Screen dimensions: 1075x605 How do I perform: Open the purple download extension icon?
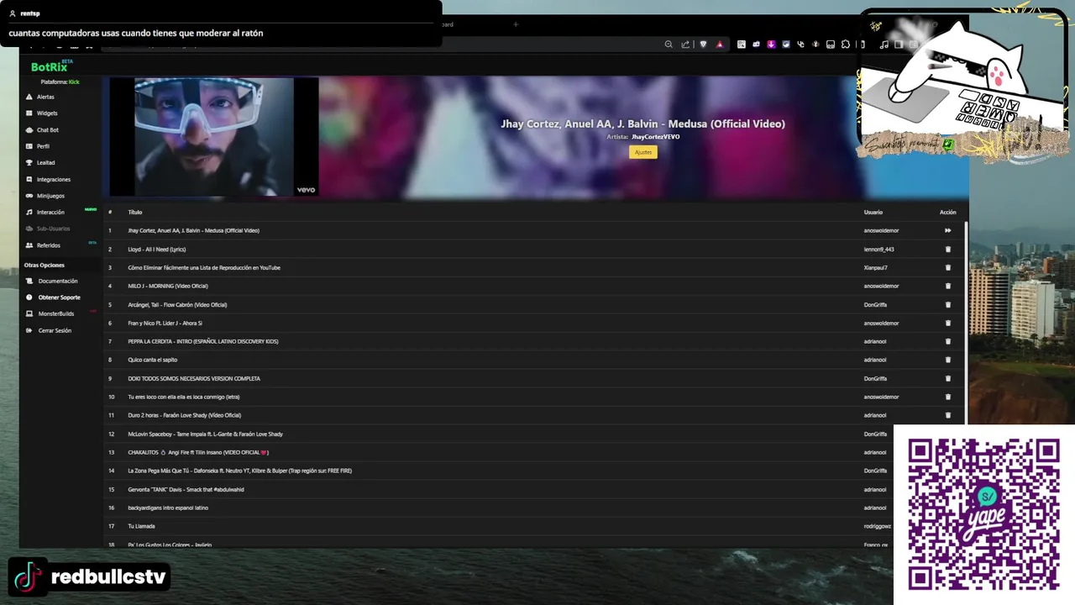(771, 45)
